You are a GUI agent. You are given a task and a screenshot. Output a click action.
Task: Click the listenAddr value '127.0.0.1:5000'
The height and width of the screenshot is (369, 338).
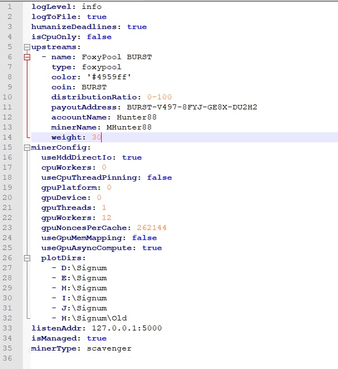pos(127,328)
